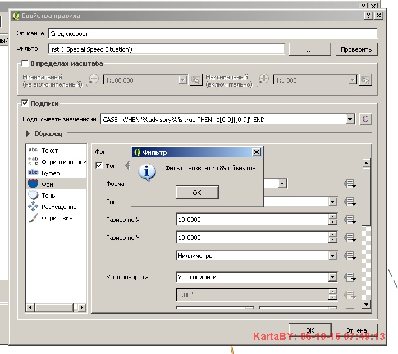
Task: Open data-defined override for Угол поворота
Action: point(350,277)
